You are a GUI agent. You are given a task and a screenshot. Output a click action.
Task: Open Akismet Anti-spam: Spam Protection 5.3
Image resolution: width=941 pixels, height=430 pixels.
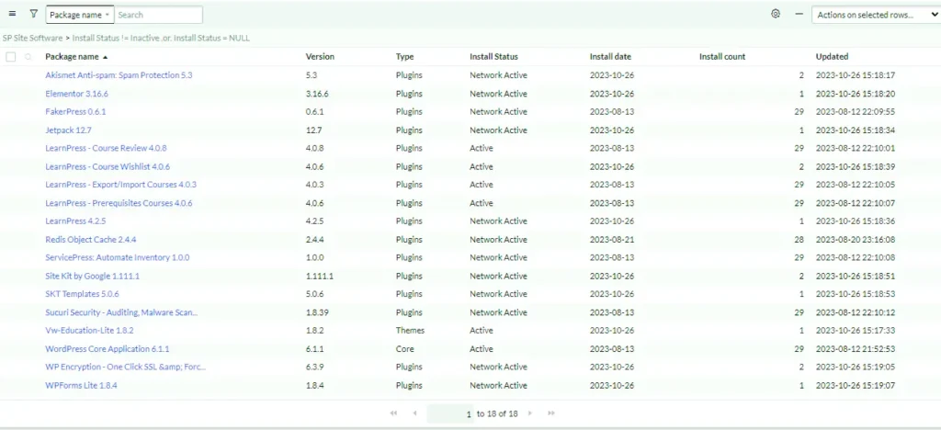[119, 75]
